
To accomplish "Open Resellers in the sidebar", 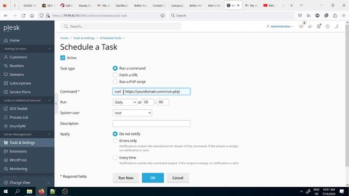I will pos(17,66).
